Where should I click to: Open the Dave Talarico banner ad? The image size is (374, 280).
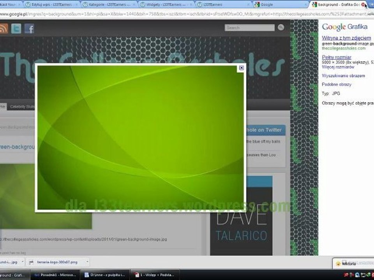tap(241, 216)
